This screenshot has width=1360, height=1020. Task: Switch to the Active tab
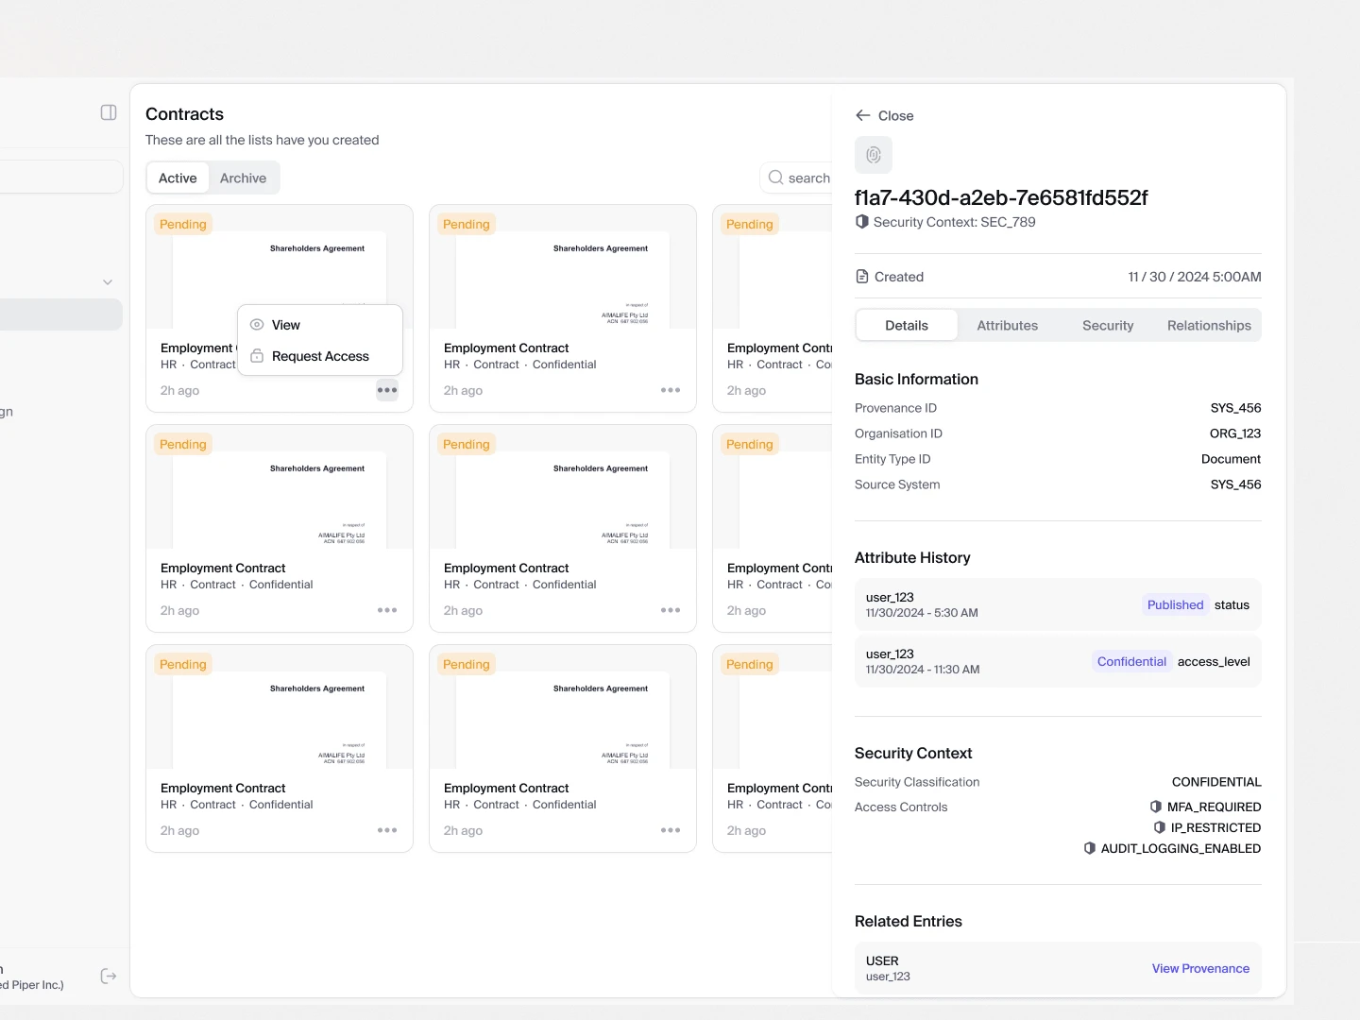click(178, 178)
